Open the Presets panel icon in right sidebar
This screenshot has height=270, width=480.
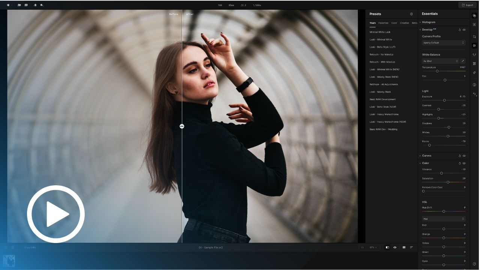point(474,15)
